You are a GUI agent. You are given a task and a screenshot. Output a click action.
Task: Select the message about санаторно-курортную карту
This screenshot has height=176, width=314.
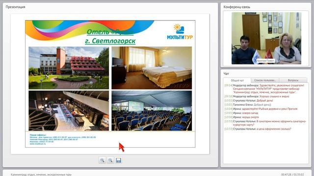tap(265, 123)
